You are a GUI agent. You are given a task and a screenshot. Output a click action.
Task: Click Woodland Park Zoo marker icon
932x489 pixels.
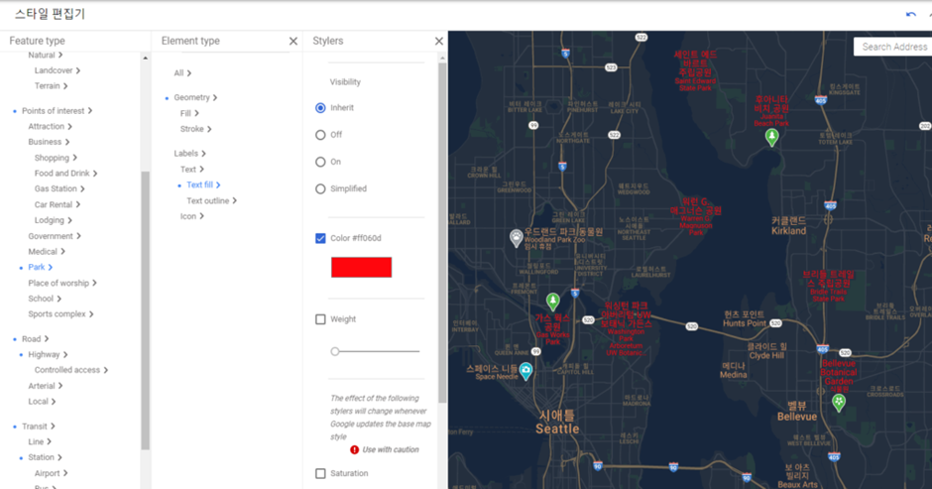coord(516,238)
